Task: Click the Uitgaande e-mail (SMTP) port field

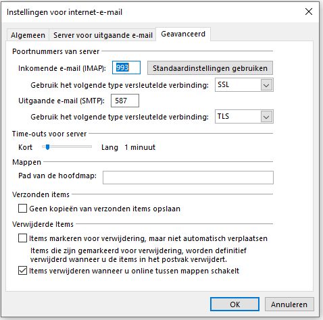Action: [x=125, y=101]
